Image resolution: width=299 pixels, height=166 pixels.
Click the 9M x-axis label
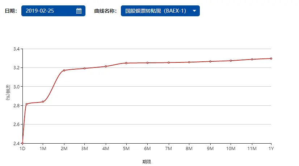pyautogui.click(x=210, y=149)
